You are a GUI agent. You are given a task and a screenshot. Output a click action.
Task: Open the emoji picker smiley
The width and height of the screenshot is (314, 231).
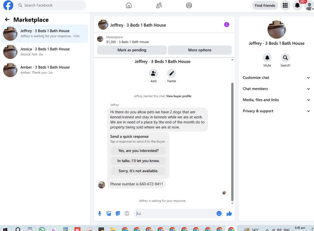point(219,214)
